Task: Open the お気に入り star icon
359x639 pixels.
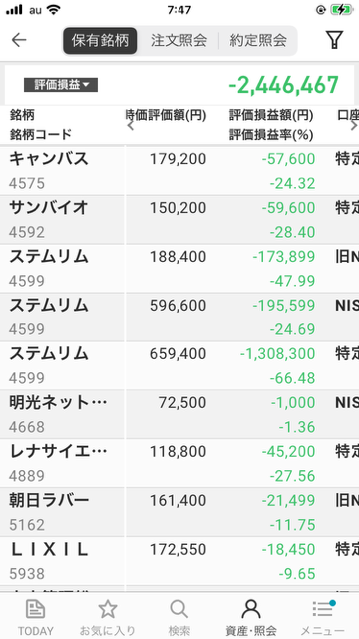Action: coord(108,610)
